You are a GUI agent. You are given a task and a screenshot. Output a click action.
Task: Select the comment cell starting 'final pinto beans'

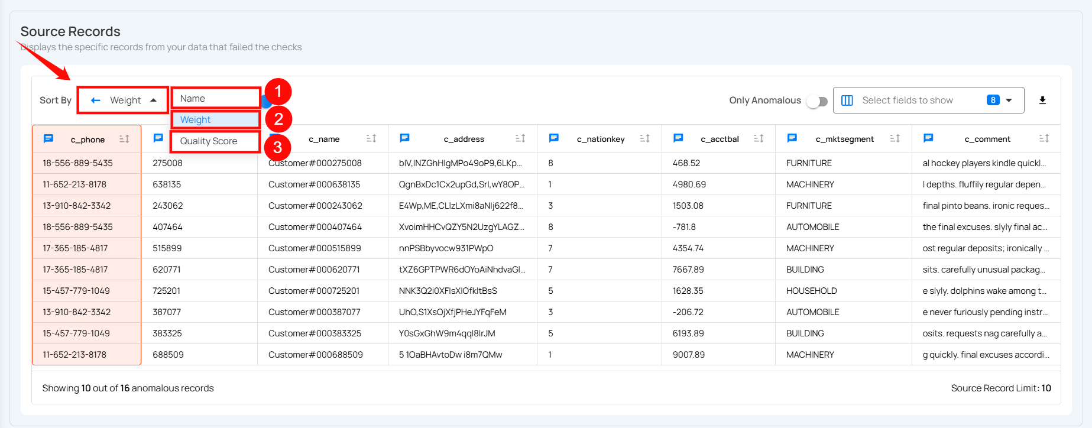pyautogui.click(x=986, y=206)
